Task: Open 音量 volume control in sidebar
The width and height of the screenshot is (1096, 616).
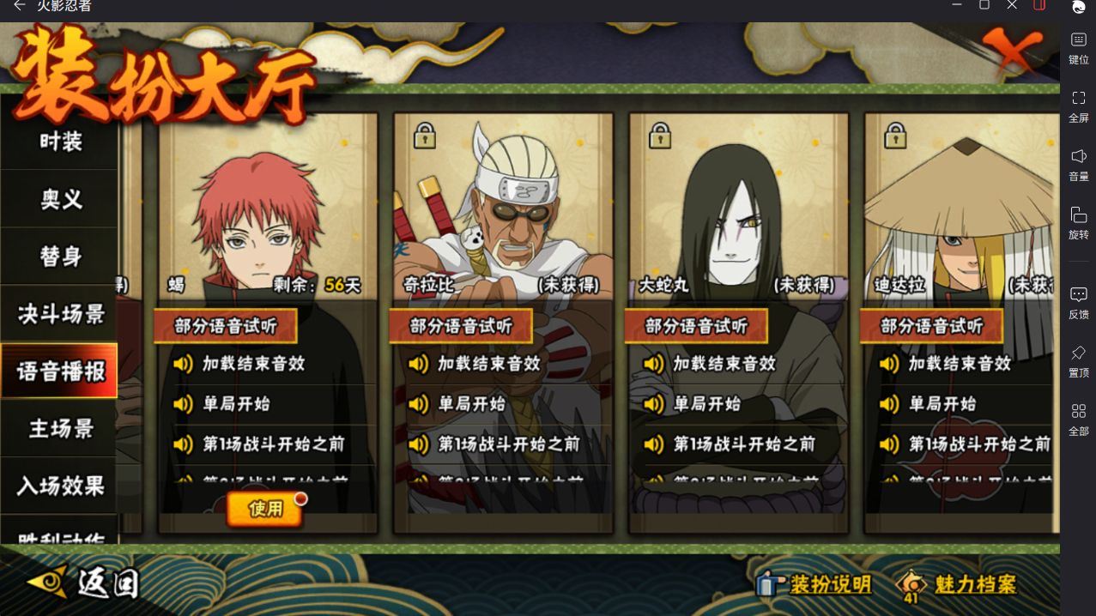Action: coord(1079,165)
